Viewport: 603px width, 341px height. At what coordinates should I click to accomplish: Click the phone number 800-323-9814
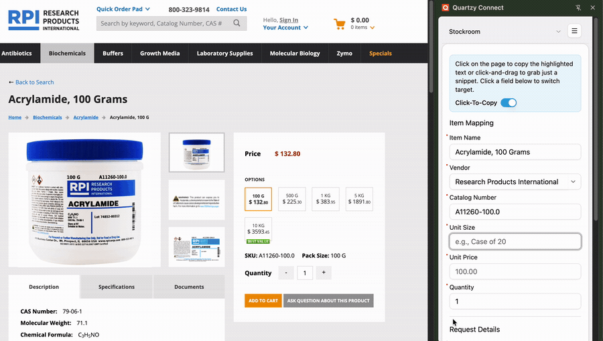(189, 9)
